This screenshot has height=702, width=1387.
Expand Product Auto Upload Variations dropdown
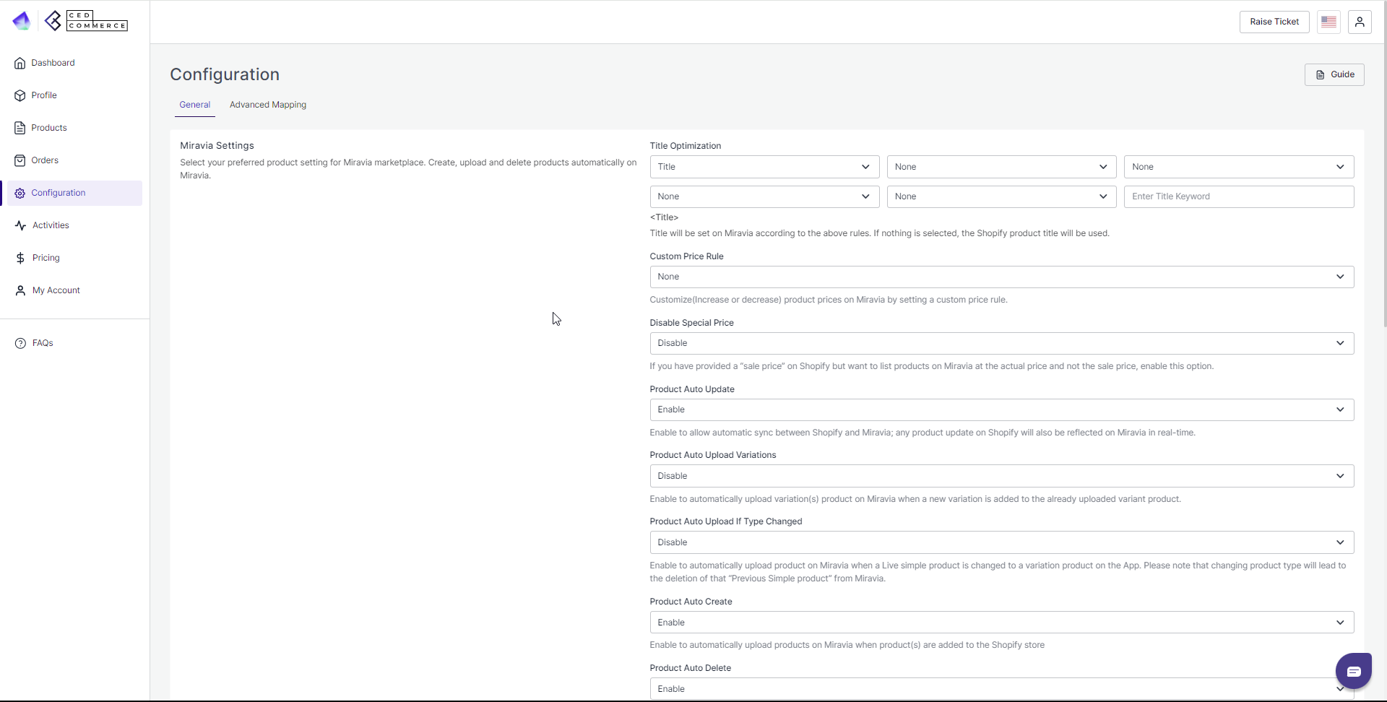pos(1002,476)
